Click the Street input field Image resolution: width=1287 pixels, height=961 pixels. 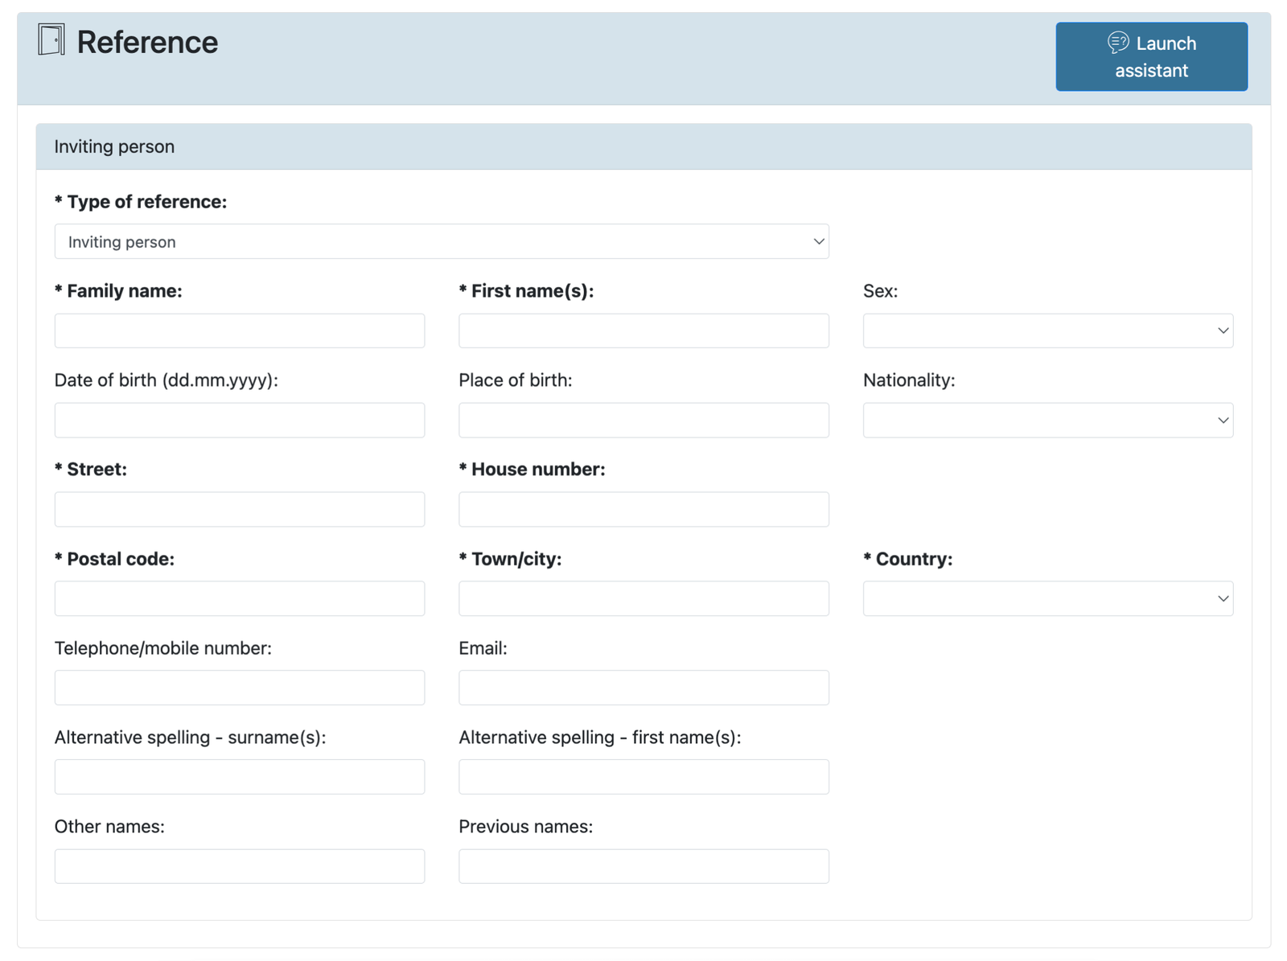click(239, 509)
